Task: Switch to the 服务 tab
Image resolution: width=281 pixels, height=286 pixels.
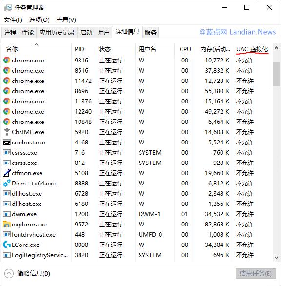Action: point(150,33)
